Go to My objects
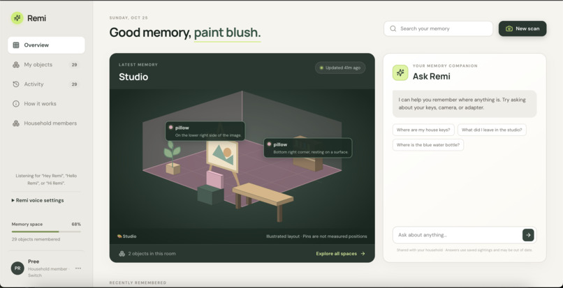Screen dimensions: 563x288 (x=46, y=65)
